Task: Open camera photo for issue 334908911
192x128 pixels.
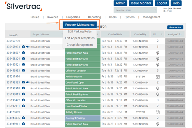Action: (x=24, y=124)
